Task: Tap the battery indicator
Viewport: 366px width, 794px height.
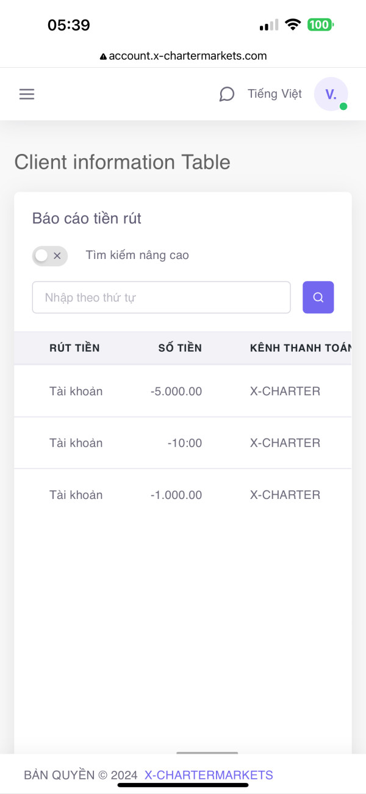Action: [x=320, y=25]
